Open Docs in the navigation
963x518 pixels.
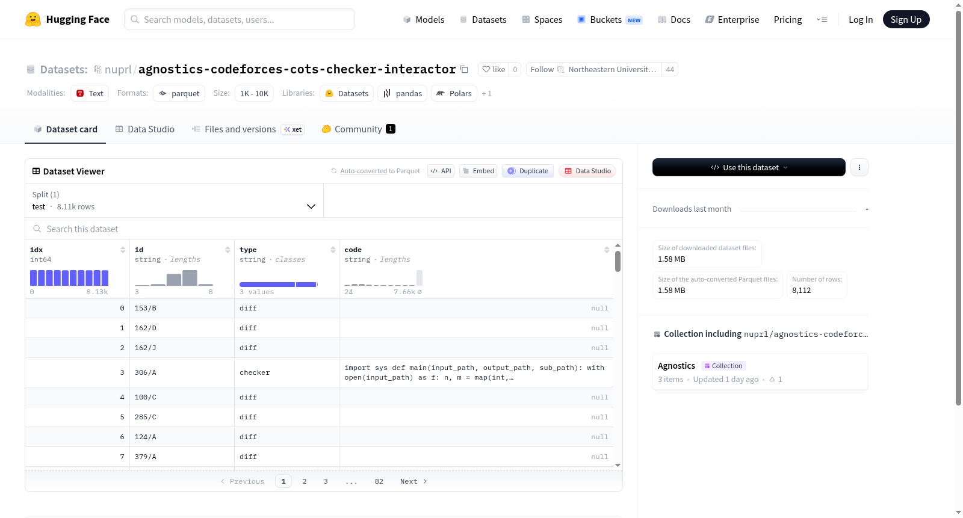tap(674, 20)
